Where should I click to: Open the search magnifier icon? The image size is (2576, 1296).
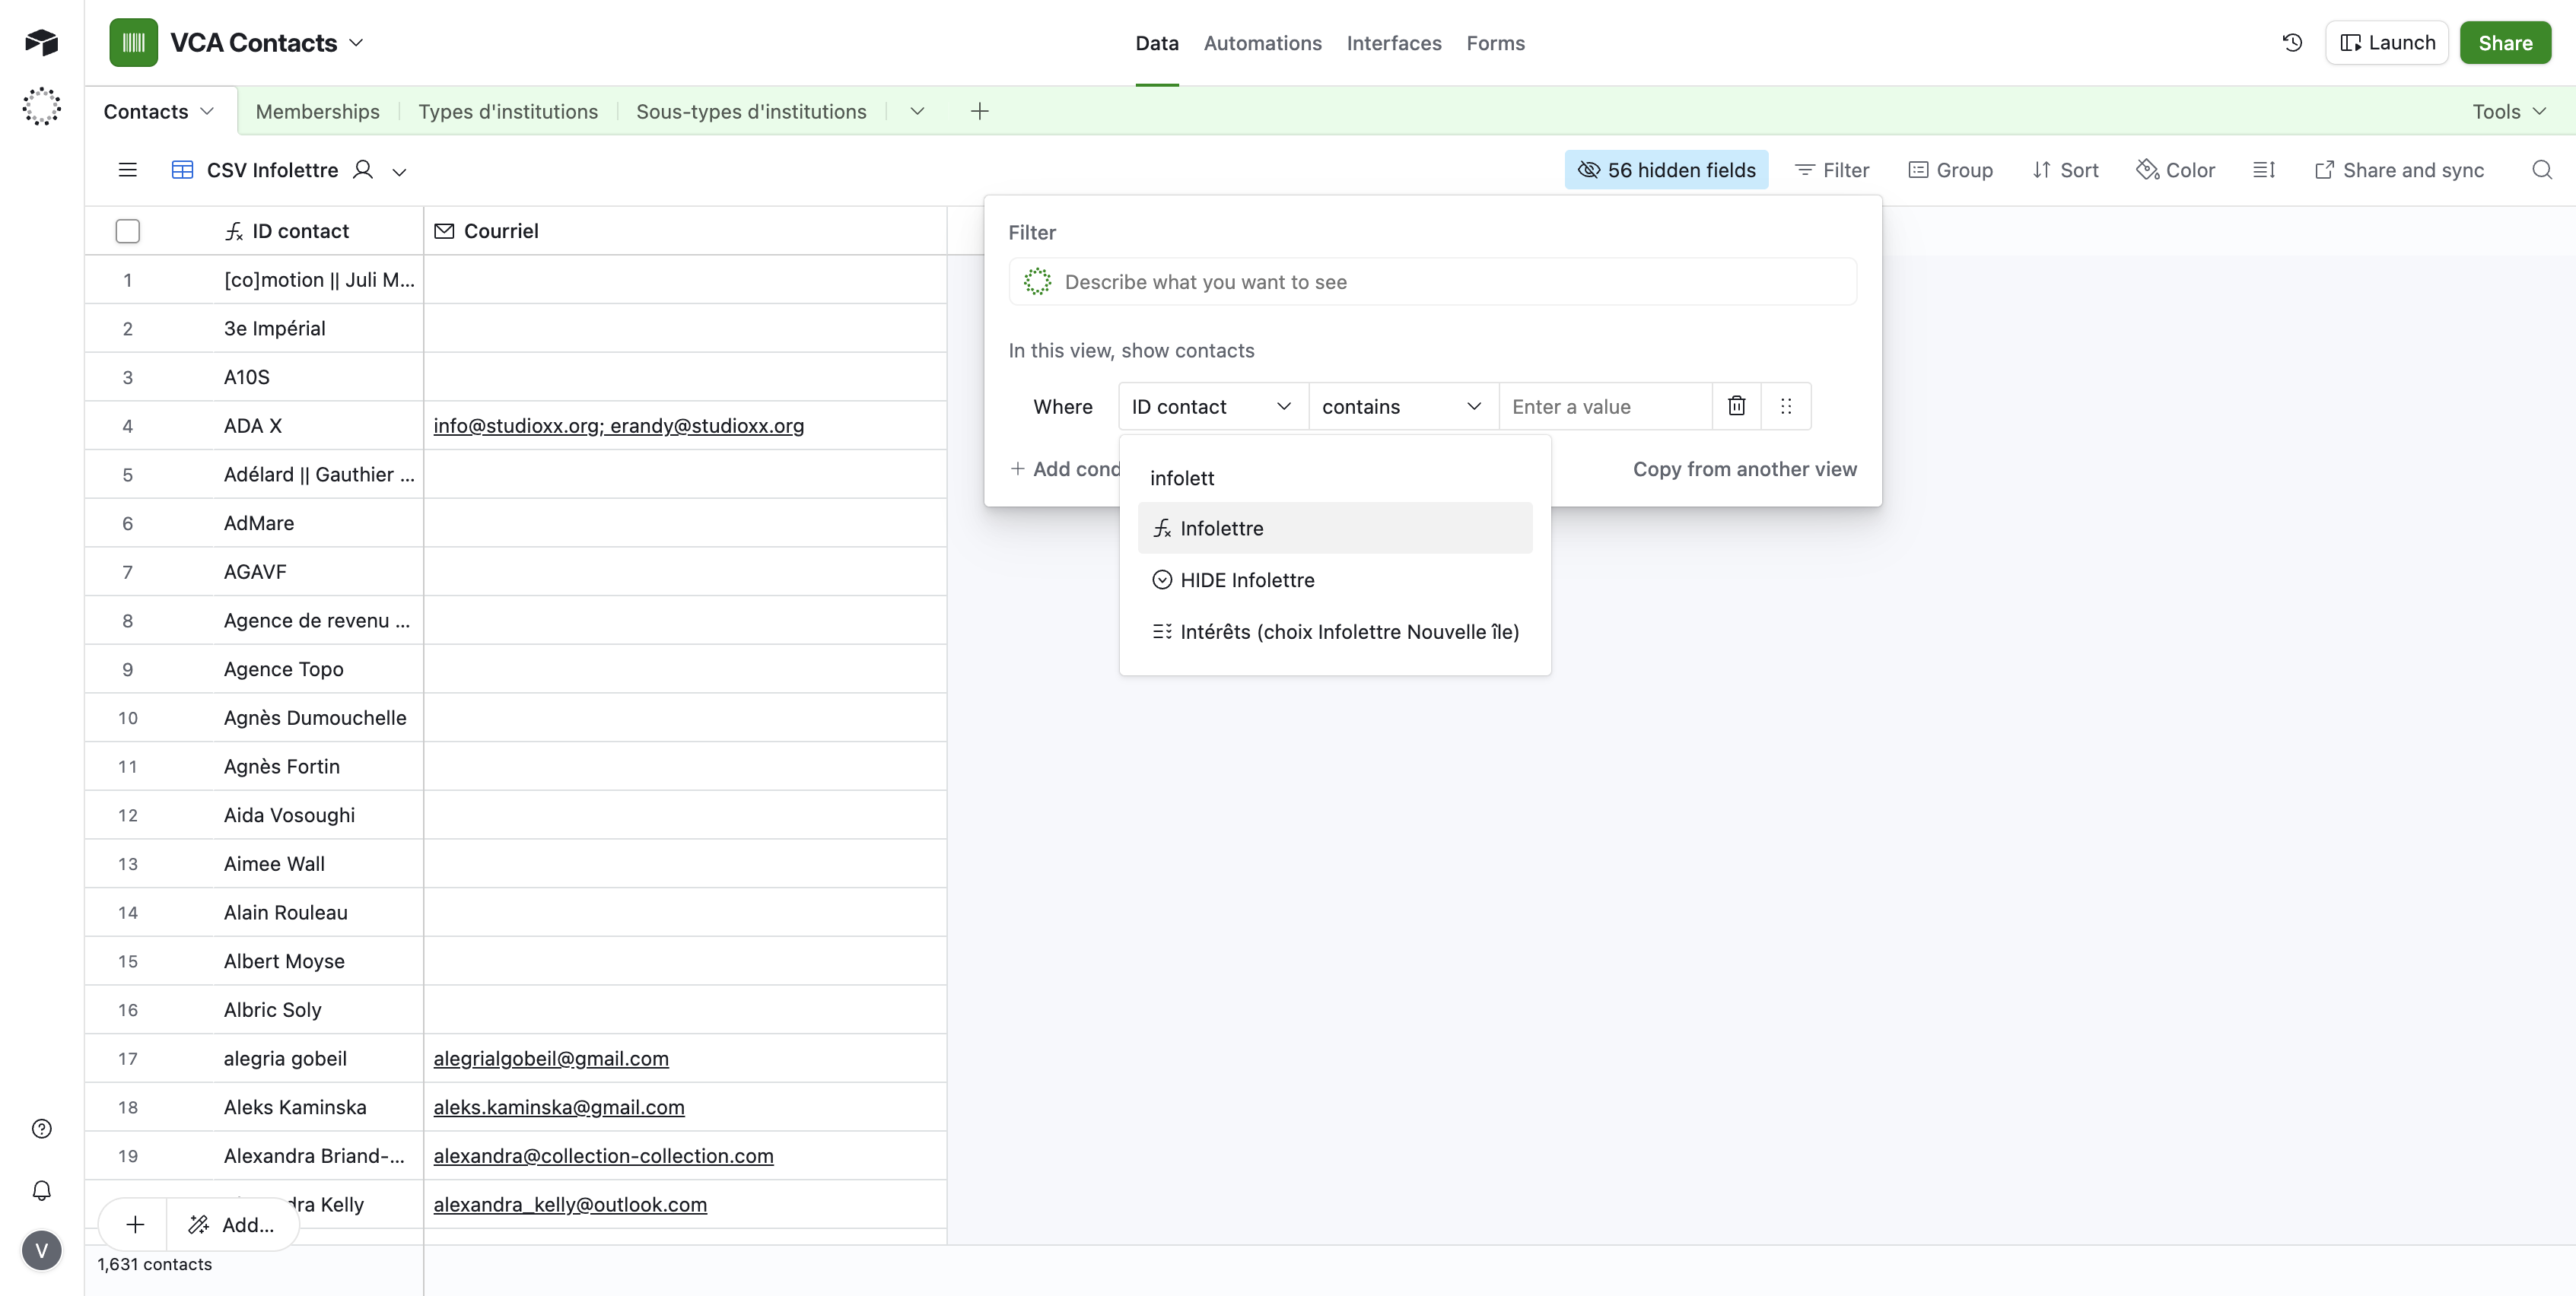tap(2541, 170)
